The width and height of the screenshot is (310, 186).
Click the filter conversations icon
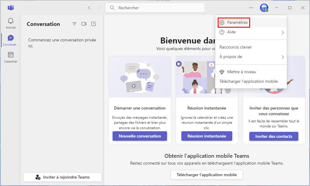coord(74,24)
